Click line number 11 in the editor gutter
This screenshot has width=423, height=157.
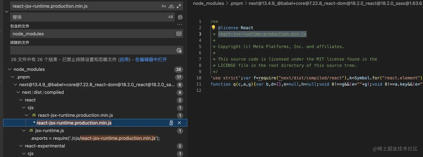(x=199, y=84)
